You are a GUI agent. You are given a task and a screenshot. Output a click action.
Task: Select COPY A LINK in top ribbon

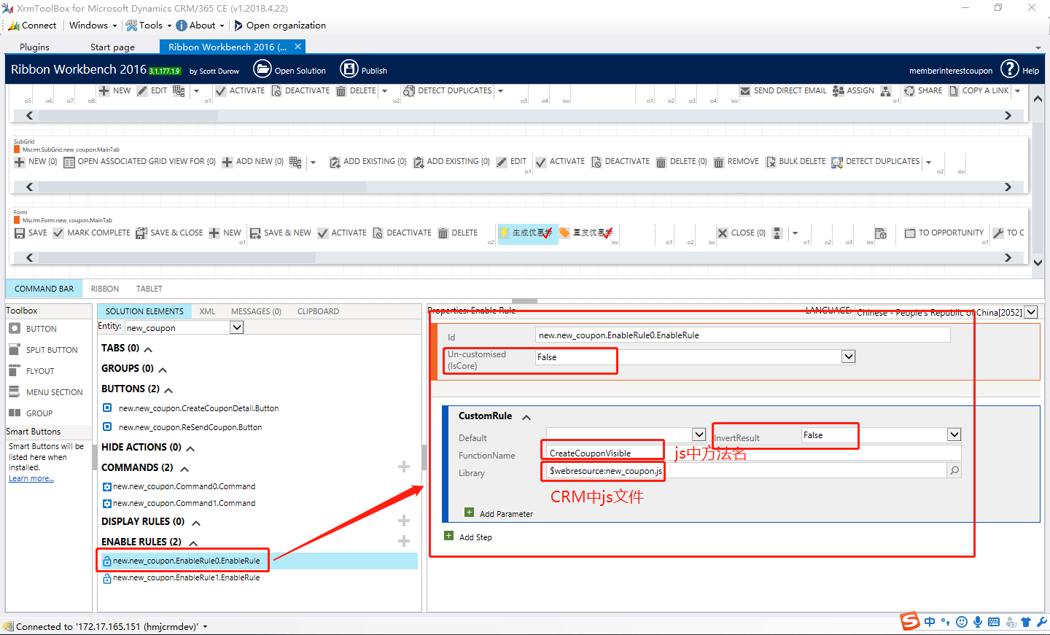tap(979, 91)
